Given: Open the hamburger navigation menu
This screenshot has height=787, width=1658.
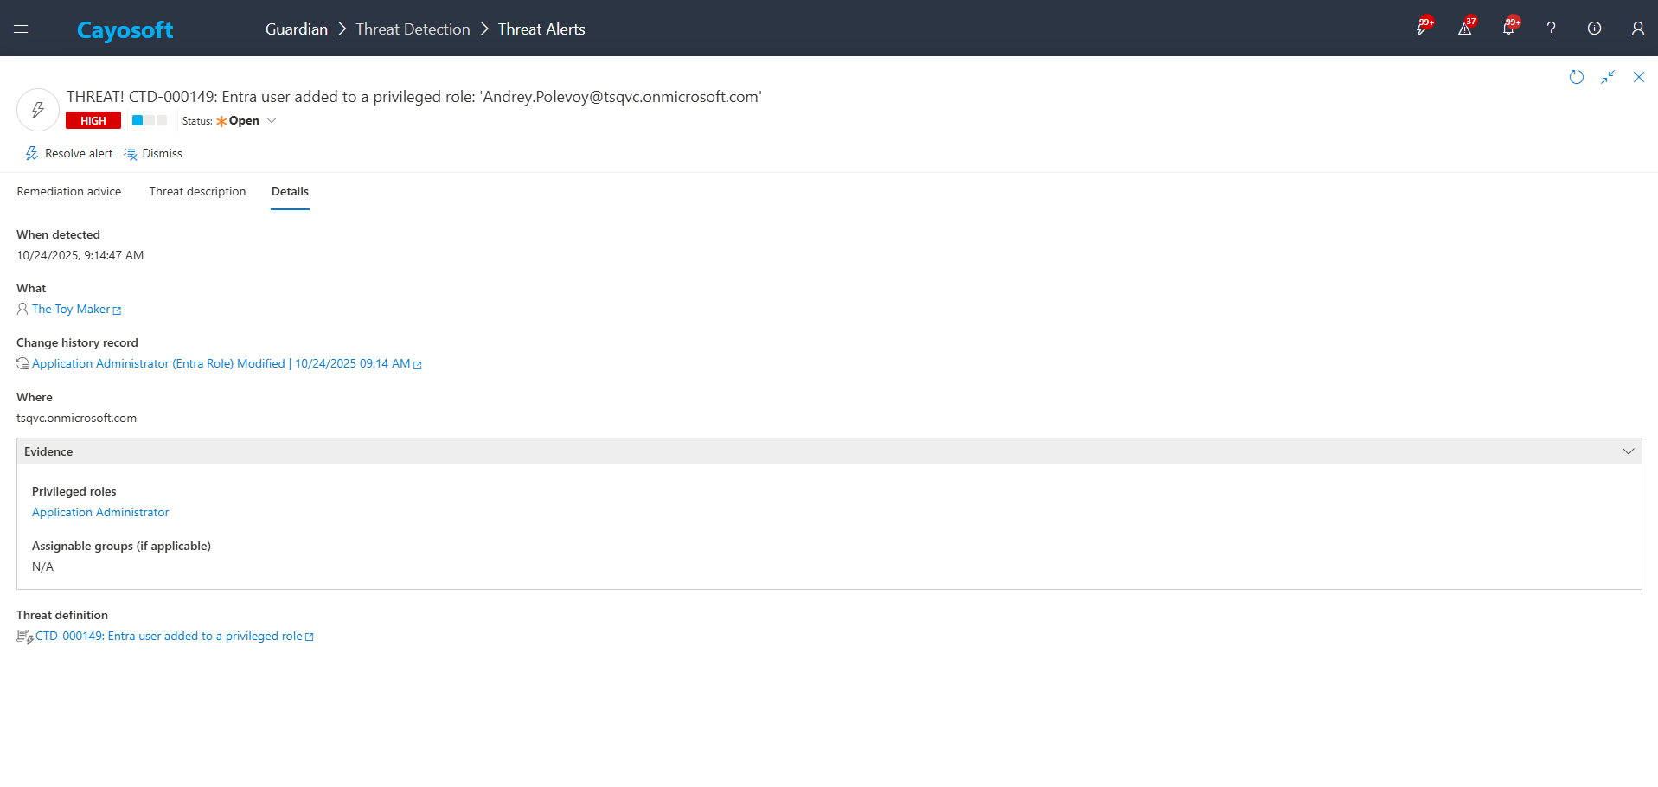Looking at the screenshot, I should point(21,29).
